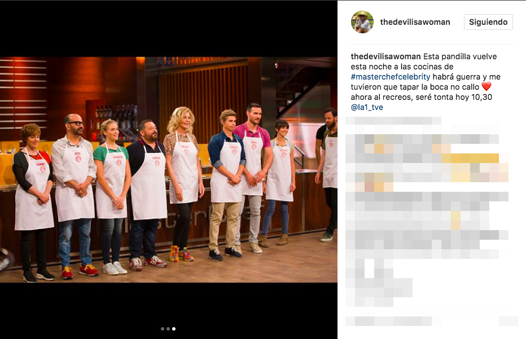
Task: Click the blurred comments block under caption
Action: [427, 212]
